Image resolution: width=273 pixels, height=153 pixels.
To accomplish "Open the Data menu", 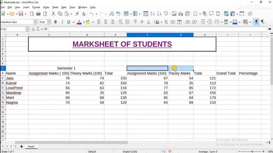I will (x=64, y=7).
